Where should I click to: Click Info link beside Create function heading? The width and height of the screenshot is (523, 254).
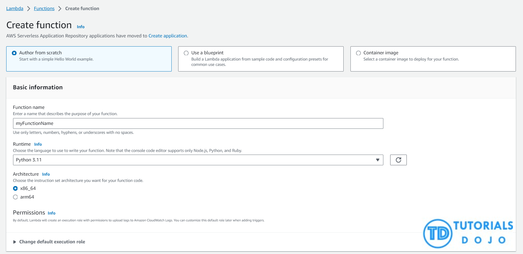[x=81, y=27]
